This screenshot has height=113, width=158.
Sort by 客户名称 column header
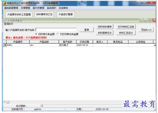[68, 42]
